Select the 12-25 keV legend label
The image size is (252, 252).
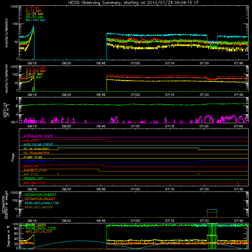click(x=35, y=14)
